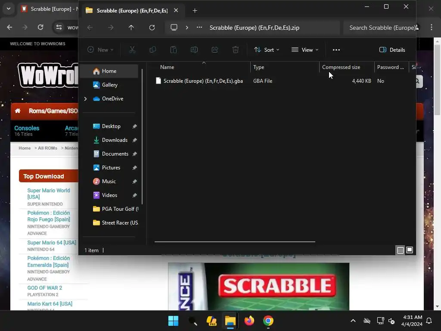Click Consoles category on WoWroms page
The image size is (441, 331).
[x=27, y=128]
